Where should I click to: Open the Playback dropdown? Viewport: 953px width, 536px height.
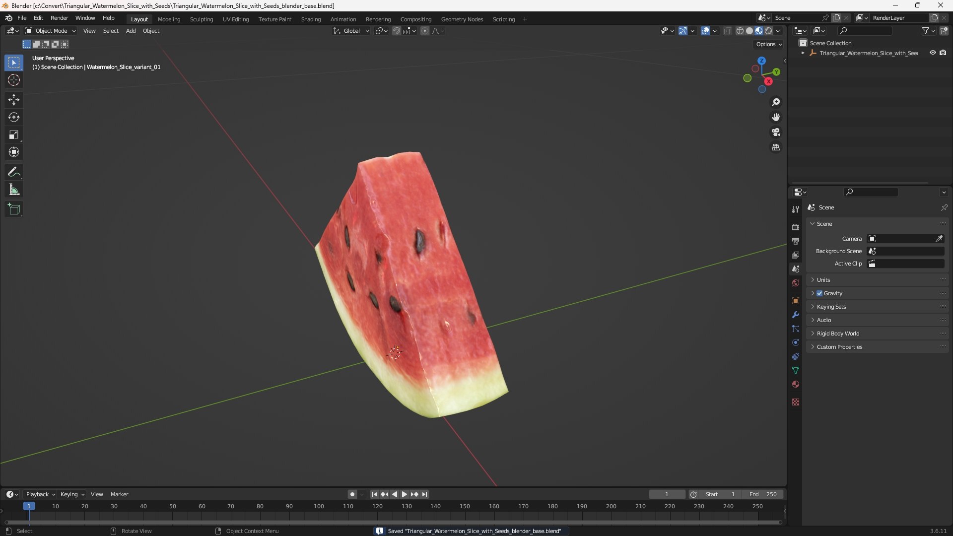pyautogui.click(x=40, y=494)
